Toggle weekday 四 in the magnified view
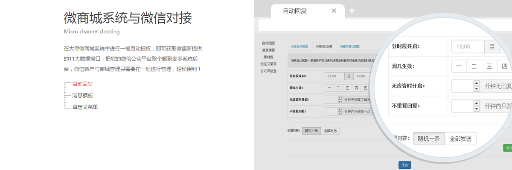This screenshot has width=512, height=170. point(504,67)
